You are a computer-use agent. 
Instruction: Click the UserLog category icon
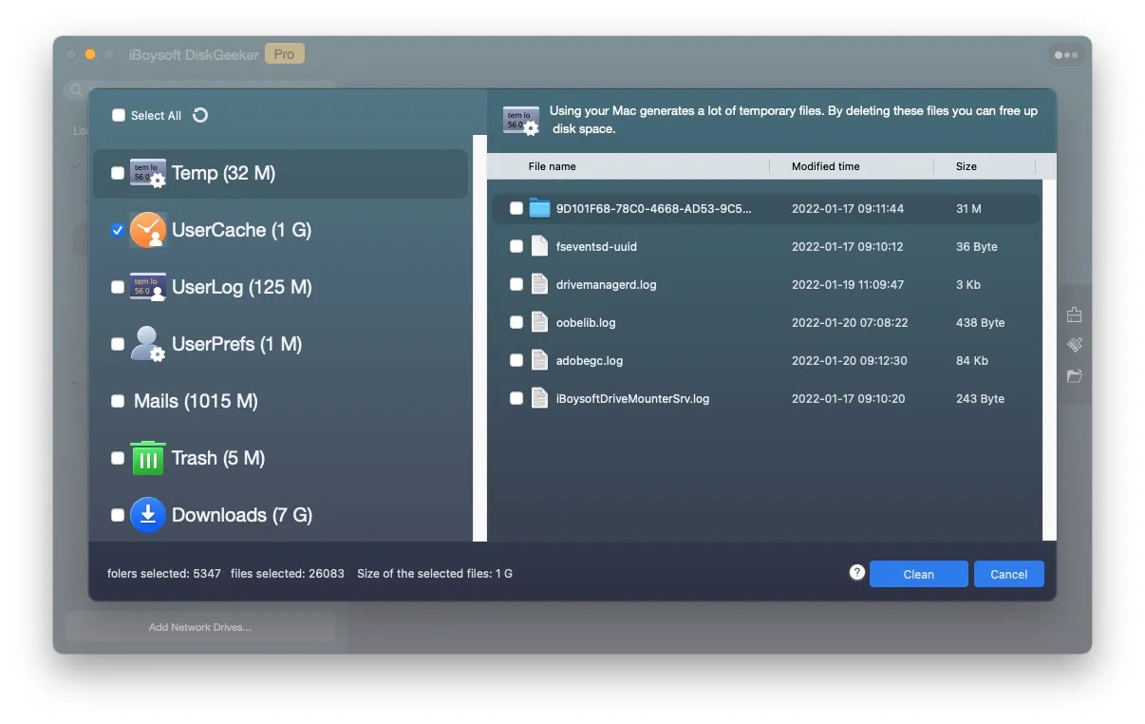147,287
